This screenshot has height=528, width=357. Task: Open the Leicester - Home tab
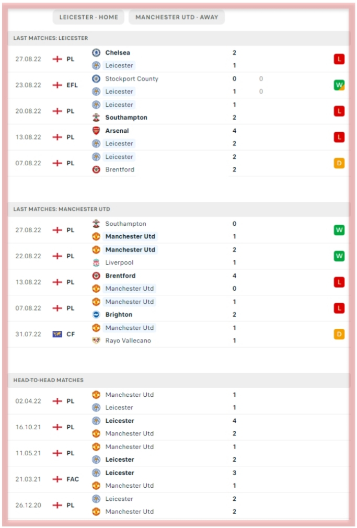pyautogui.click(x=88, y=17)
